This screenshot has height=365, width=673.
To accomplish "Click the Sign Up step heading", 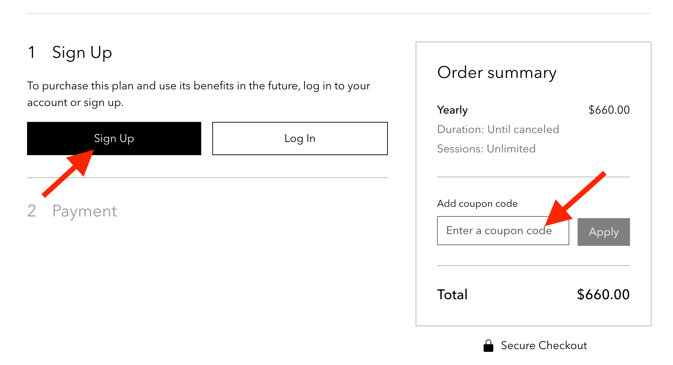I will [82, 53].
